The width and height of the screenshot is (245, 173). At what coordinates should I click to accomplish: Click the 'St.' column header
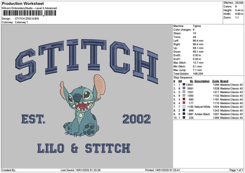[x=192, y=81]
